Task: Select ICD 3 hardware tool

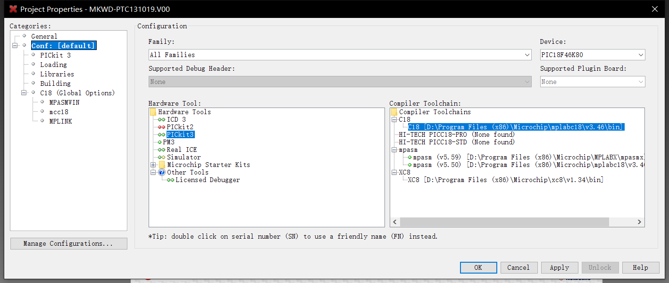Action: (176, 119)
